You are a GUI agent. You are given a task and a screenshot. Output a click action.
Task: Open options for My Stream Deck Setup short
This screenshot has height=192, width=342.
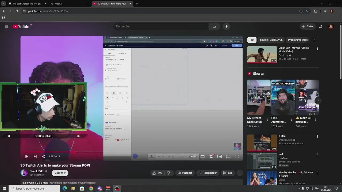[x=267, y=119]
